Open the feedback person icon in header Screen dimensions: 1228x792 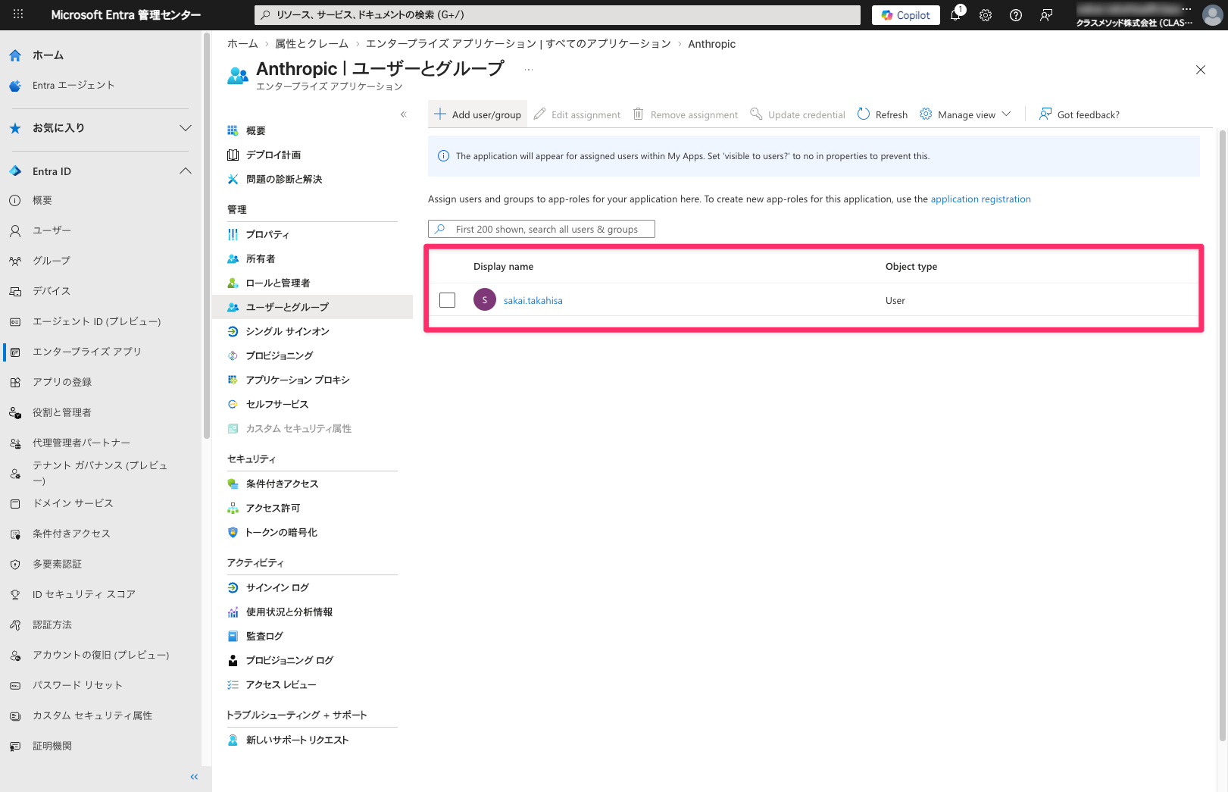point(1046,15)
